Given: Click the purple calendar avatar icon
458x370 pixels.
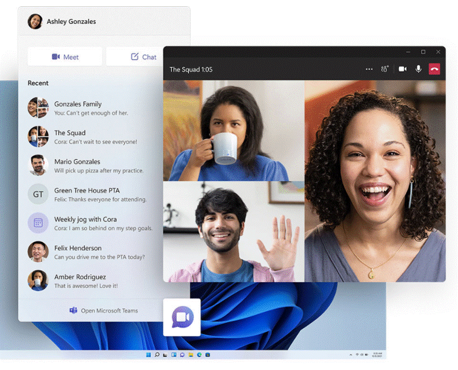Looking at the screenshot, I should pos(38,223).
